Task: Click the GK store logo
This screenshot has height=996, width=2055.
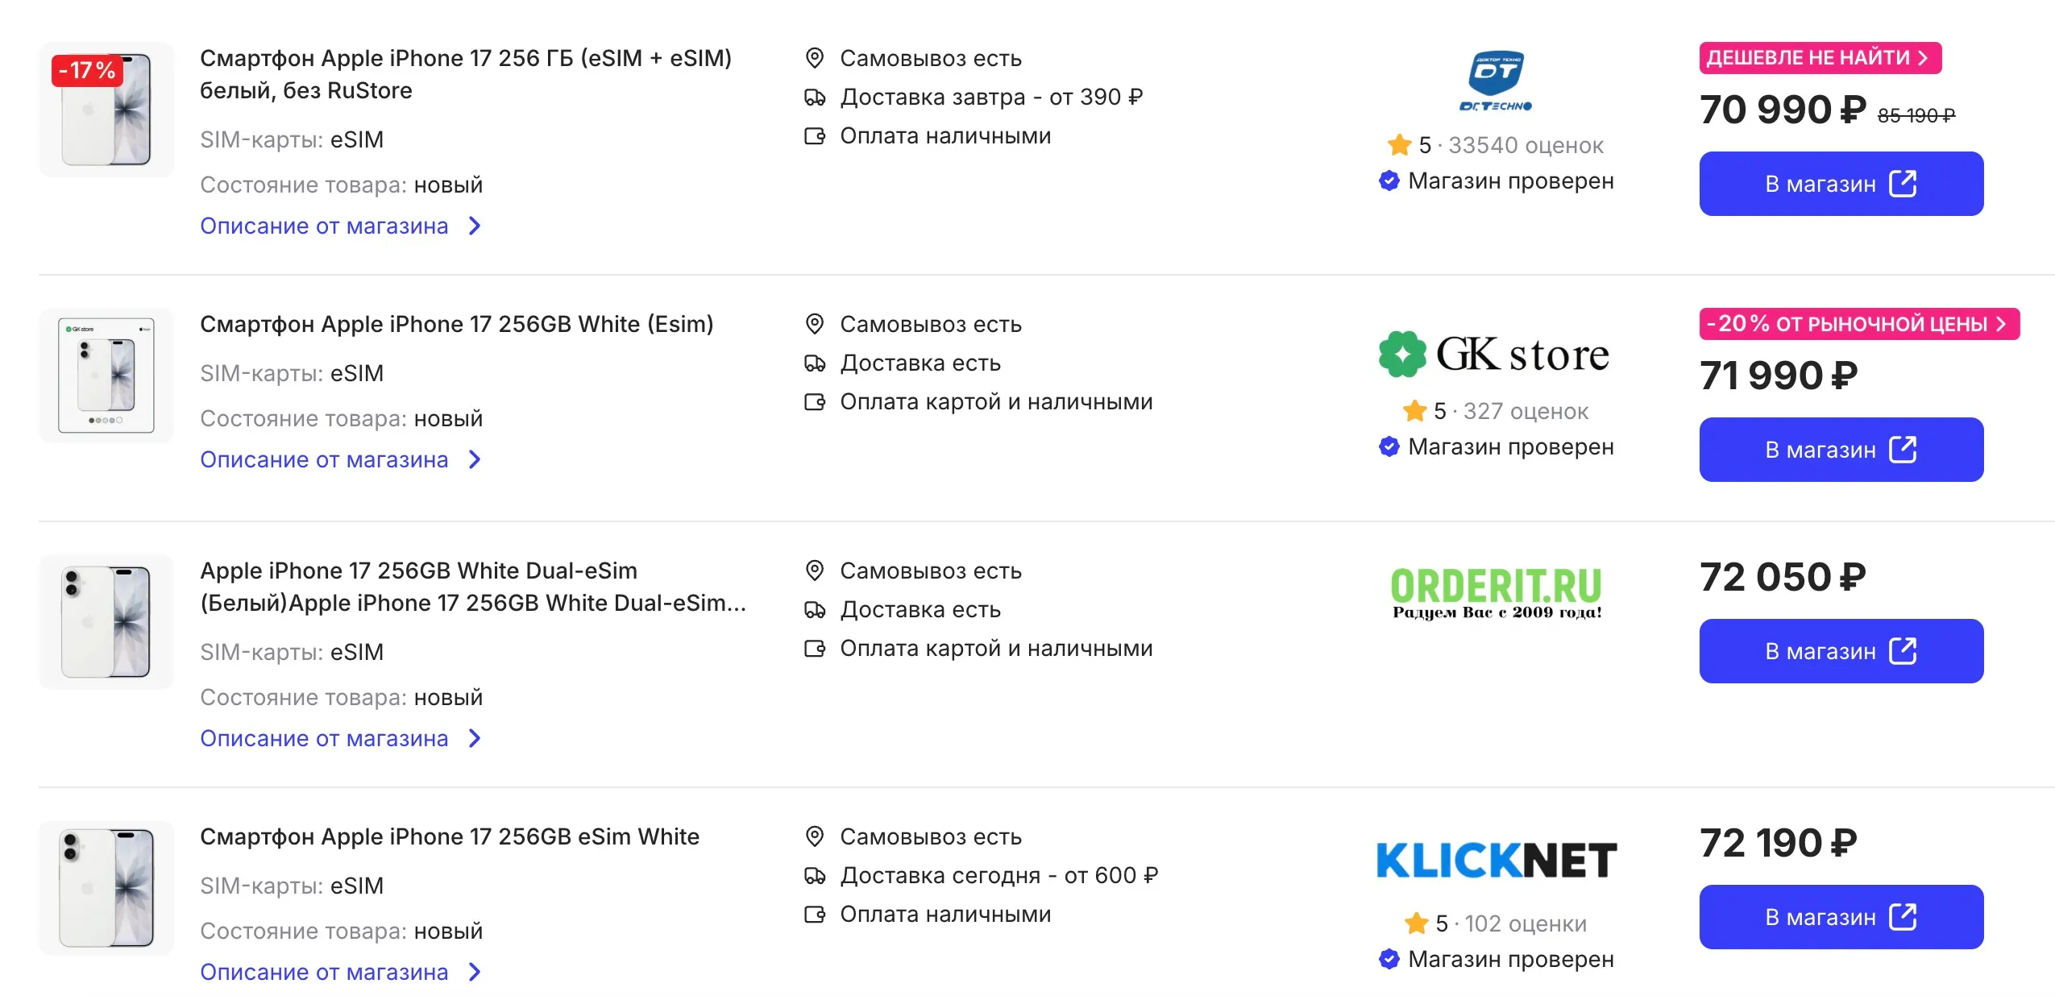Action: 1495,354
